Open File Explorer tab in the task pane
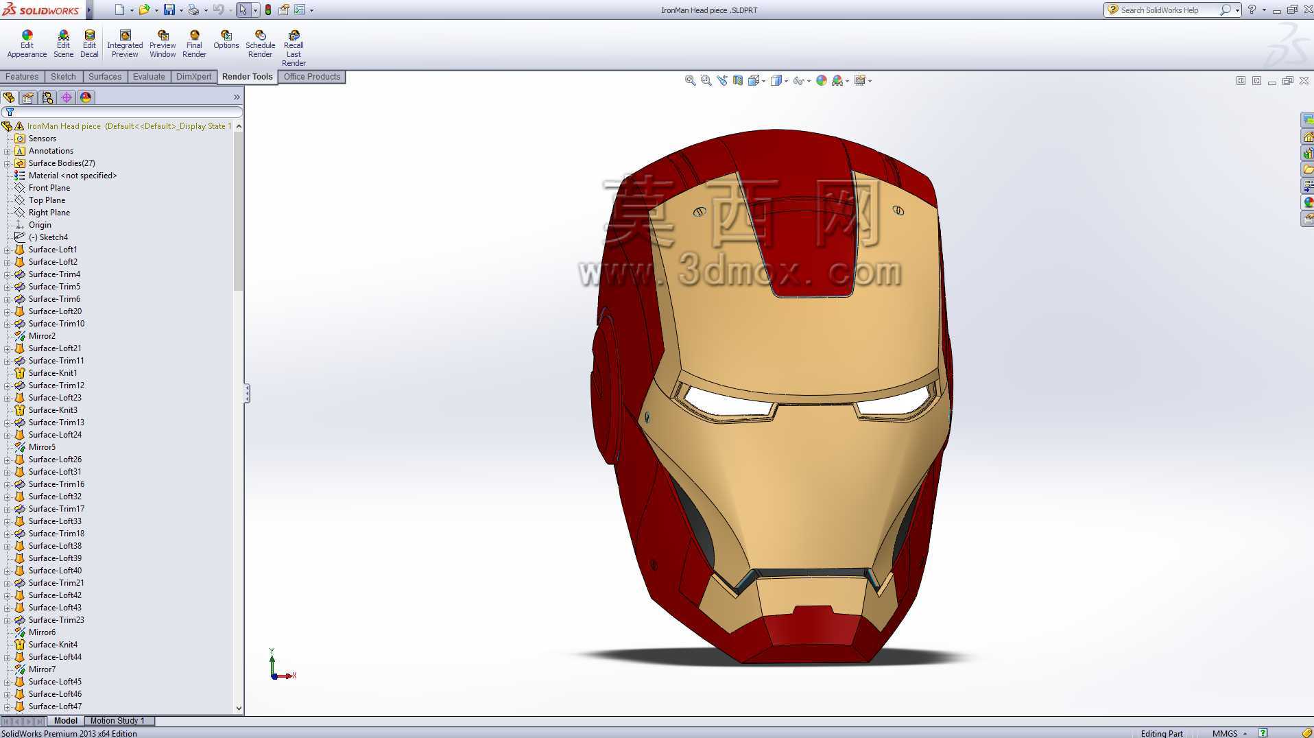Image resolution: width=1314 pixels, height=738 pixels. tap(1308, 169)
